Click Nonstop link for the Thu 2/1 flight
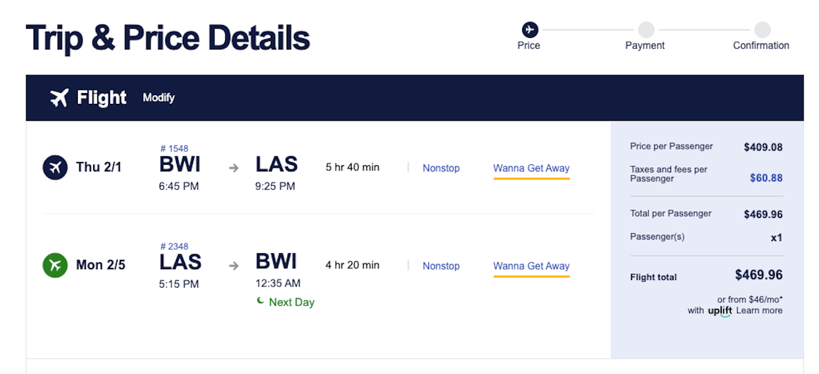Screen dimensions: 819x374 (x=441, y=168)
